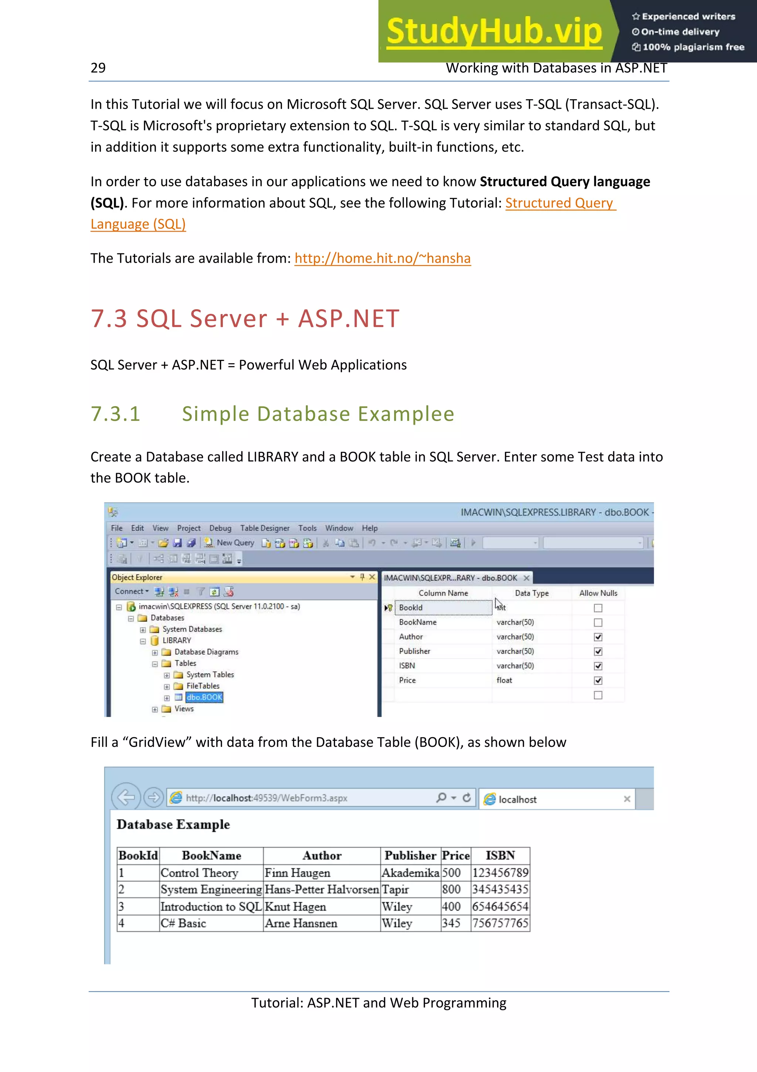Click the Copy icon in toolbar

pos(340,543)
